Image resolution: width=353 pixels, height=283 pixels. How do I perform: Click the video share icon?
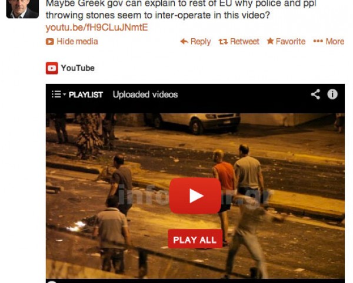(x=315, y=95)
